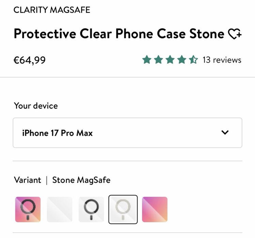
Task: Click the fourth rating star
Action: 181,60
